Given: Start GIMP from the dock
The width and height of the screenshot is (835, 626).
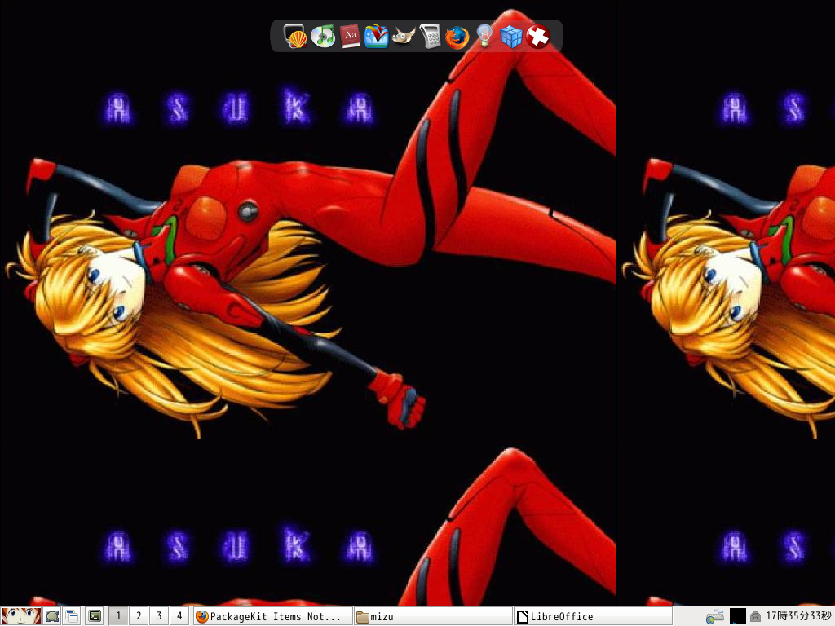Looking at the screenshot, I should tap(404, 37).
